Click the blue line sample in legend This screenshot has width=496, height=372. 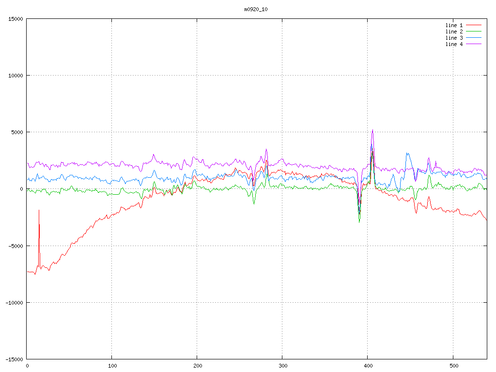[474, 38]
